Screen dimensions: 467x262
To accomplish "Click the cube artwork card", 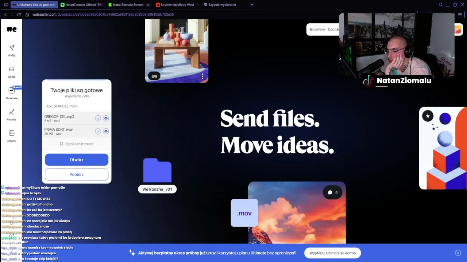I will (x=443, y=148).
